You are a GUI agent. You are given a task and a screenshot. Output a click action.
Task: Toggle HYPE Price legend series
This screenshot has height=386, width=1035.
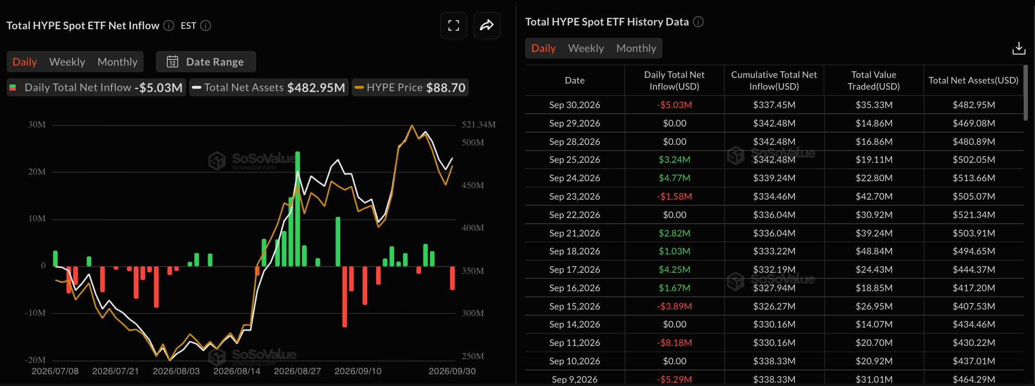[x=410, y=87]
